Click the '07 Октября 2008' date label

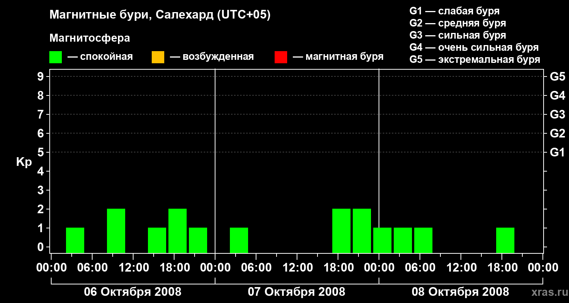click(x=297, y=292)
